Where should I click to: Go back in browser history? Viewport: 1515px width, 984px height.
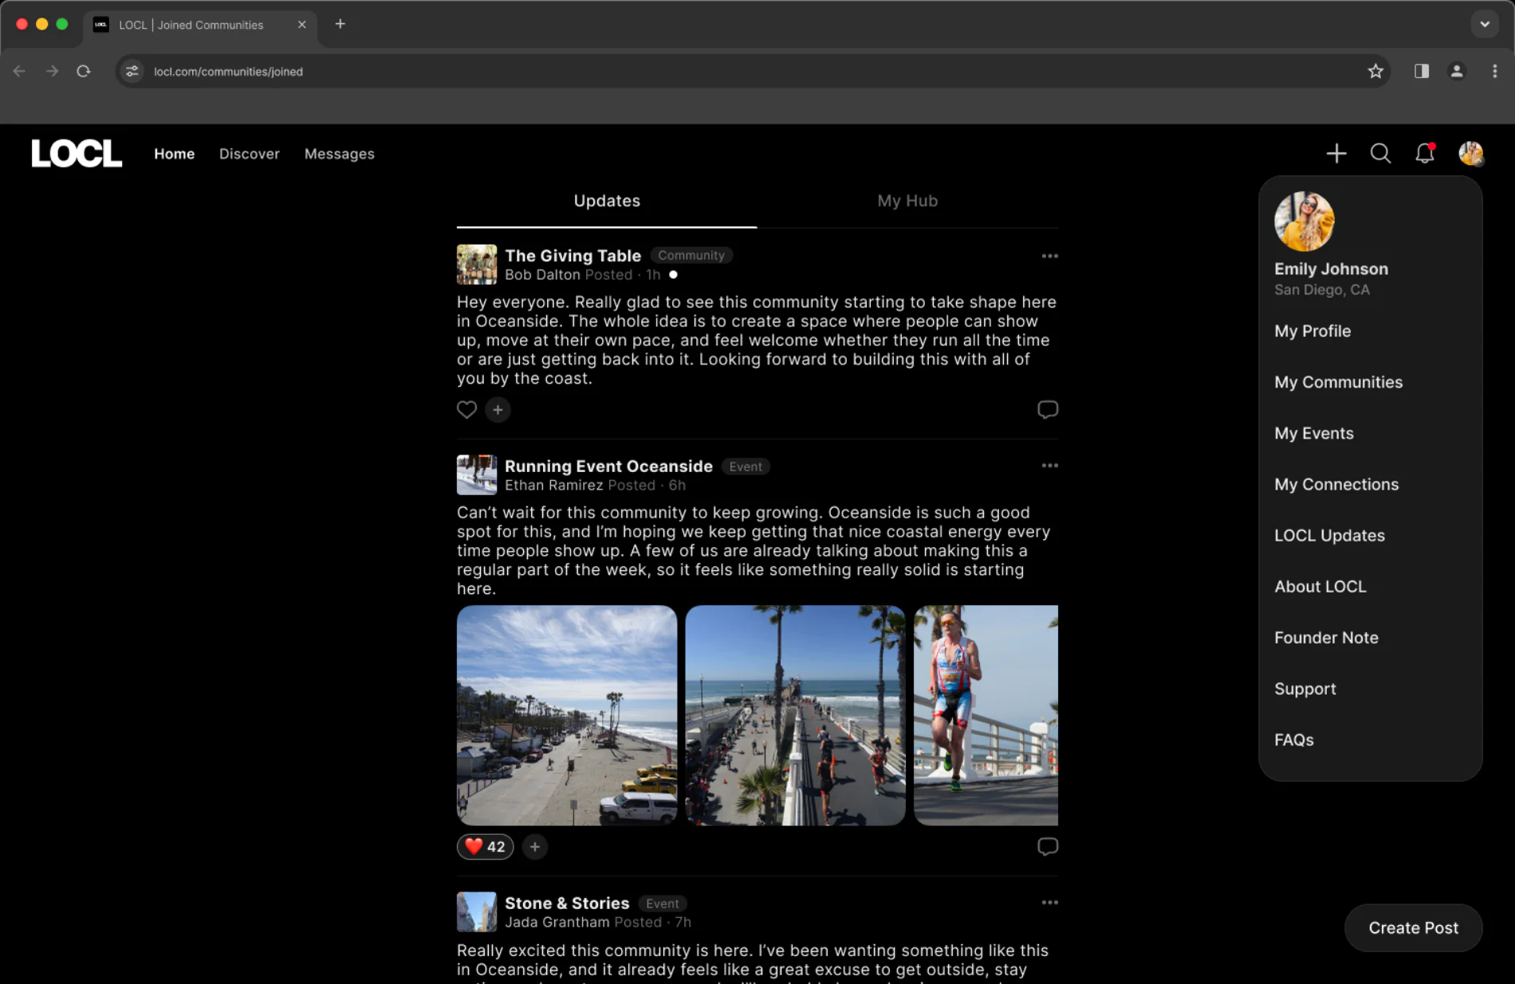coord(20,71)
